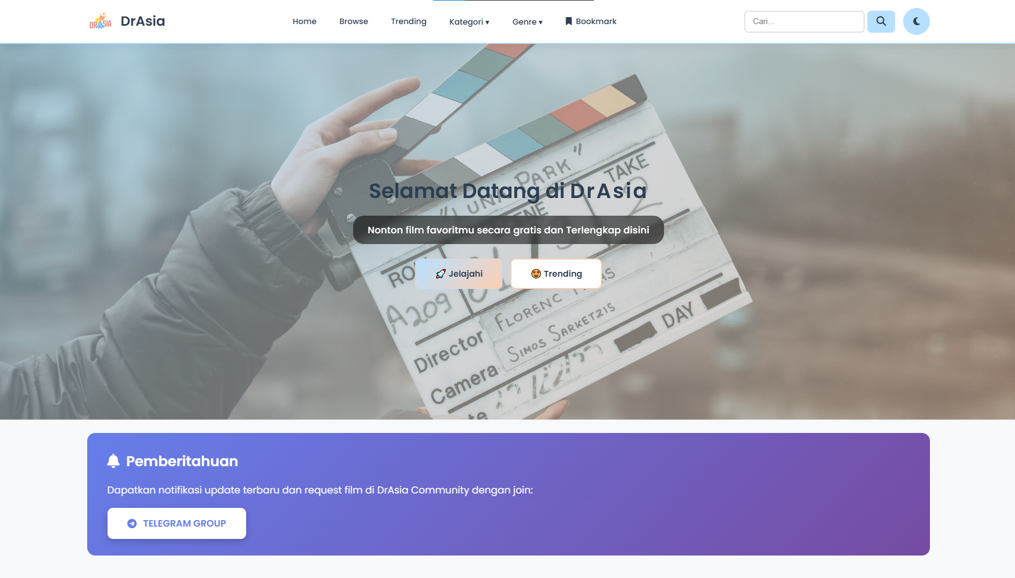Screen dimensions: 1015x578
Task: Open Trending in the navigation bar
Action: click(409, 21)
